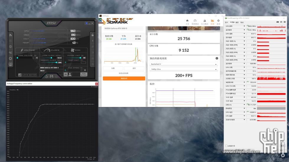Open the Battlefield V game dropdown

point(184,64)
